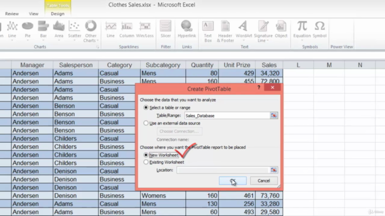
Task: Click the Womens subcategory cell
Action: (163, 196)
